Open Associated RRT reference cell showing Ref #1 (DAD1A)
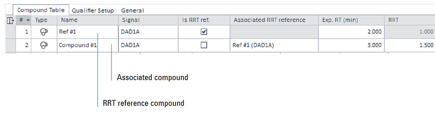 tap(274, 45)
